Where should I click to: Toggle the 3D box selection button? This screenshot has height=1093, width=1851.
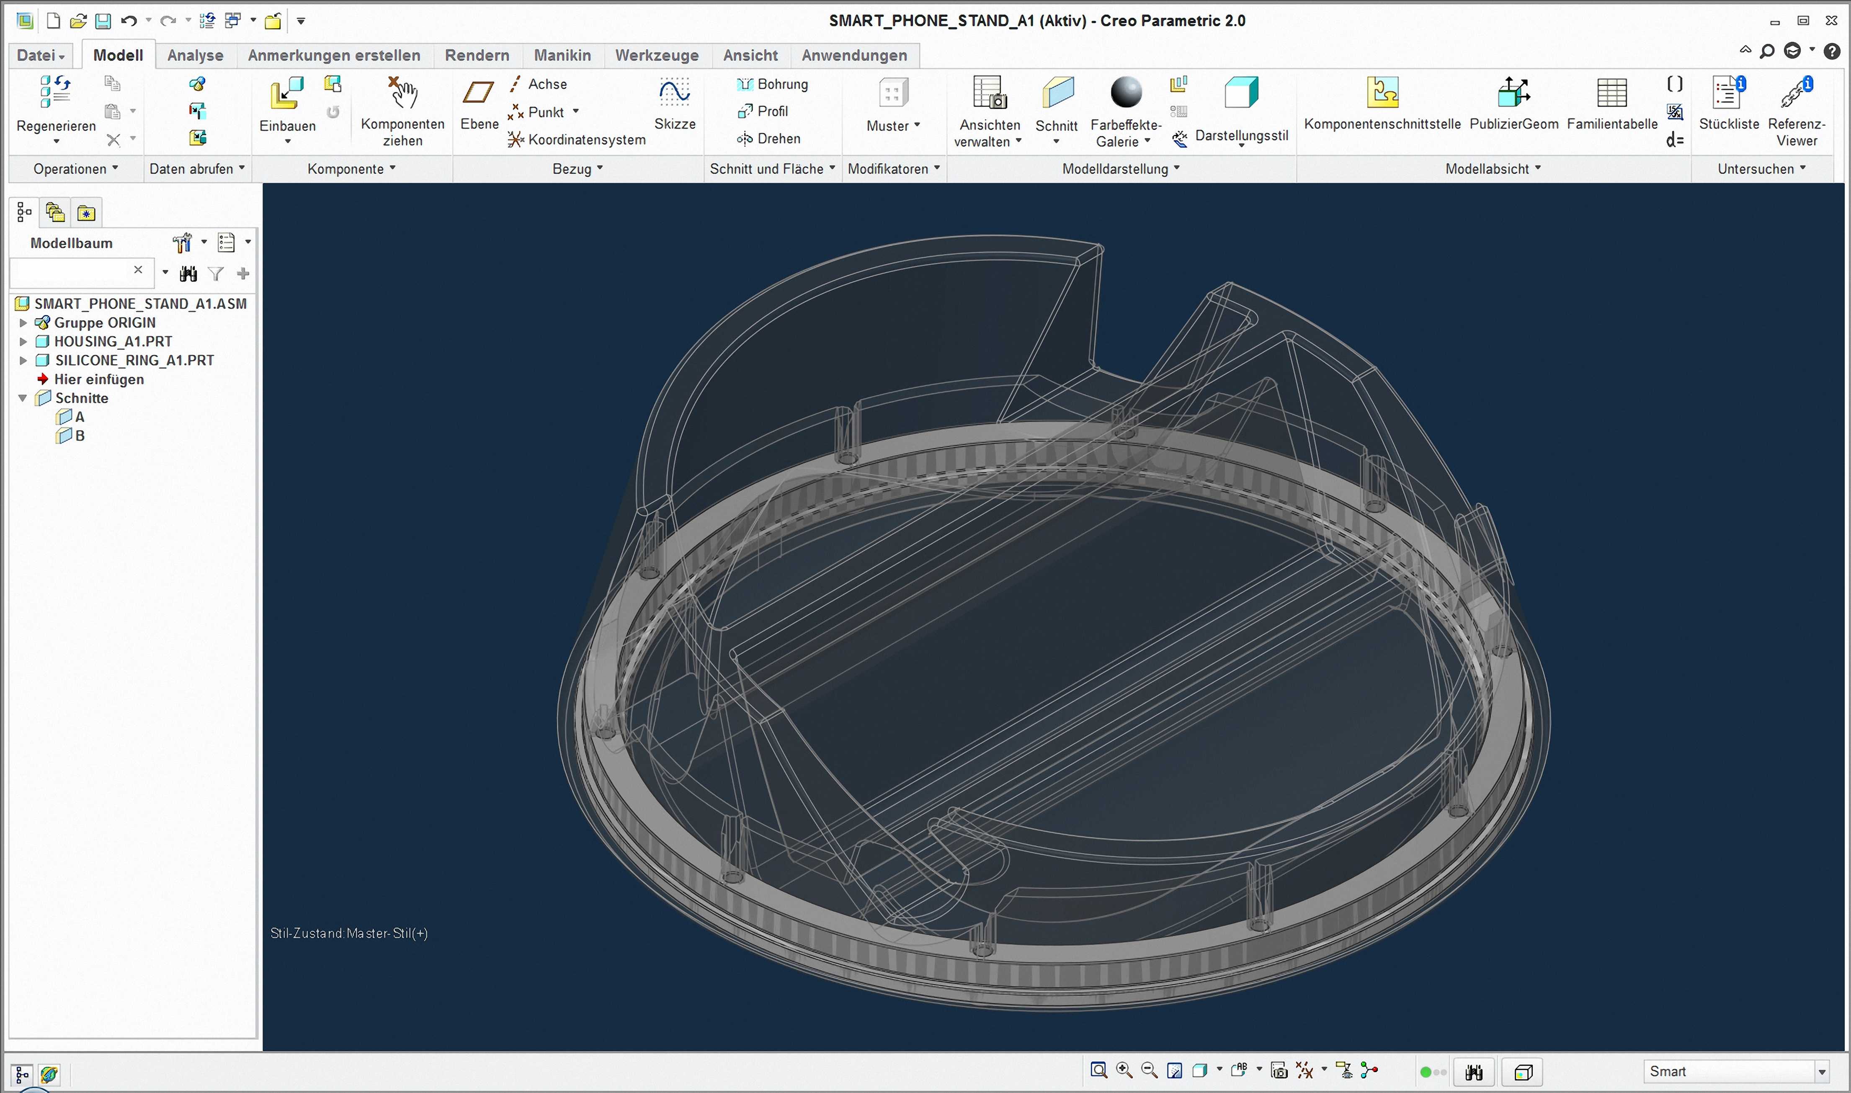click(x=1523, y=1072)
